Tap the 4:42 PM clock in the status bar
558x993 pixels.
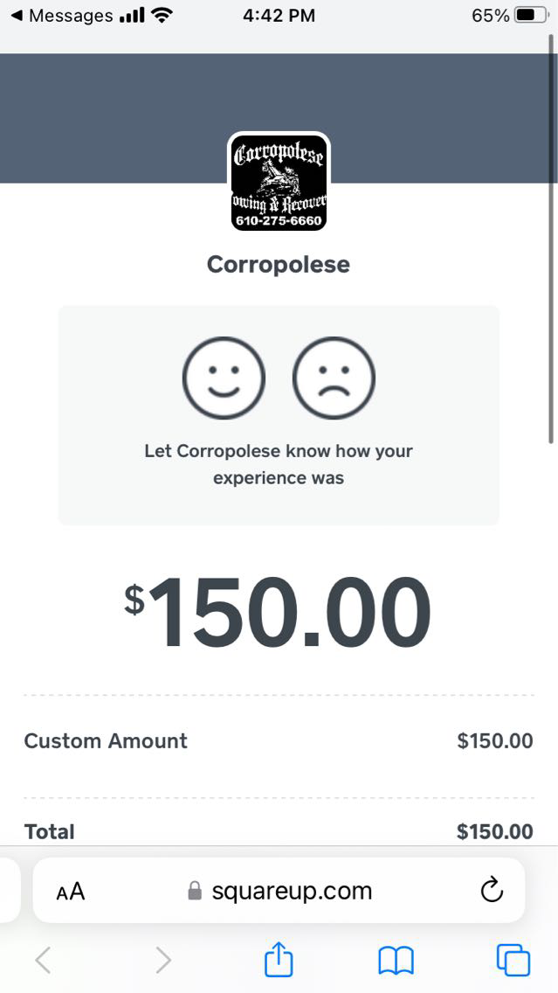pos(279,16)
